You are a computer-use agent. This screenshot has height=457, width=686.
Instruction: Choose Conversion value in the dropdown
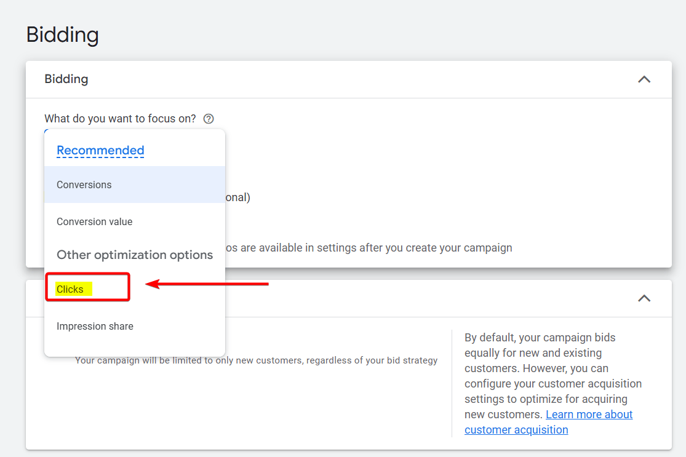(94, 221)
